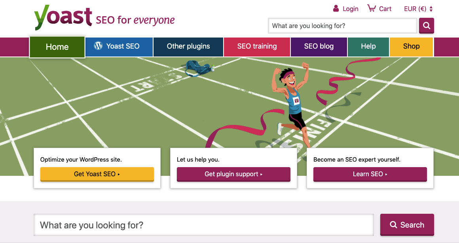
Task: Navigate to the SEO blog menu item
Action: point(319,46)
